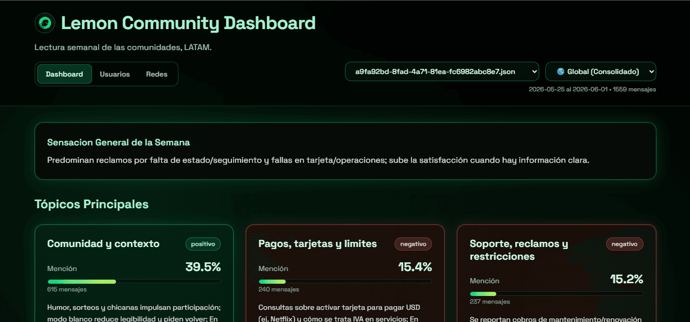Select the Soporte, reclamos y restricciones card title
The height and width of the screenshot is (322, 690).
519,250
